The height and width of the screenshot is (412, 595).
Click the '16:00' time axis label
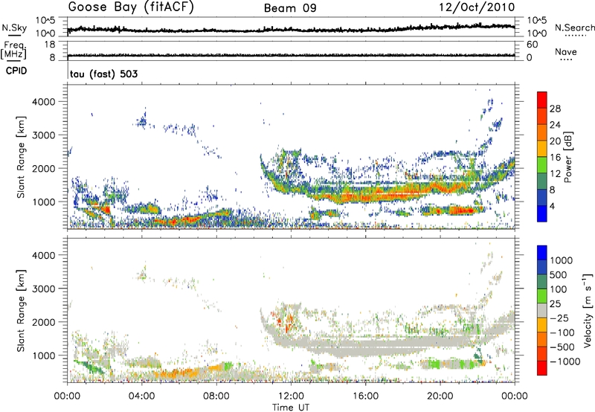366,396
